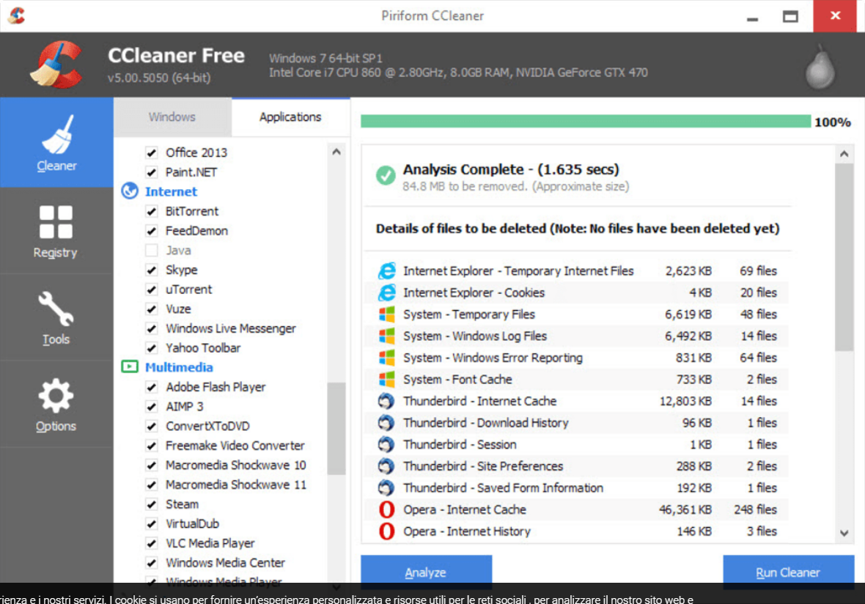Click the pear icon in header

[x=820, y=67]
